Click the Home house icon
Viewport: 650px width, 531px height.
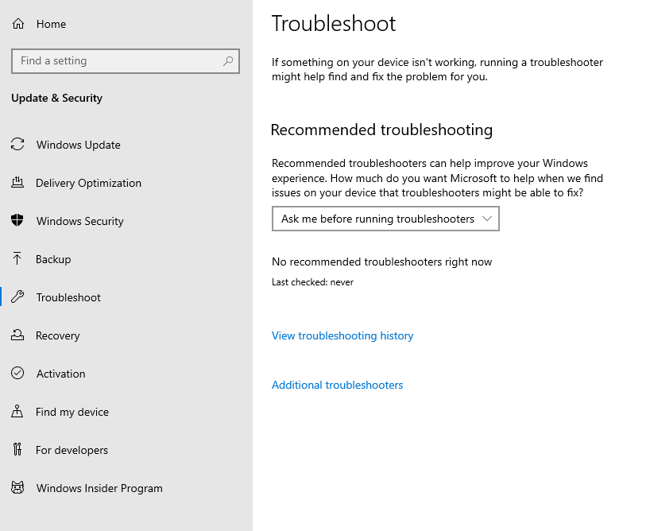click(x=18, y=24)
